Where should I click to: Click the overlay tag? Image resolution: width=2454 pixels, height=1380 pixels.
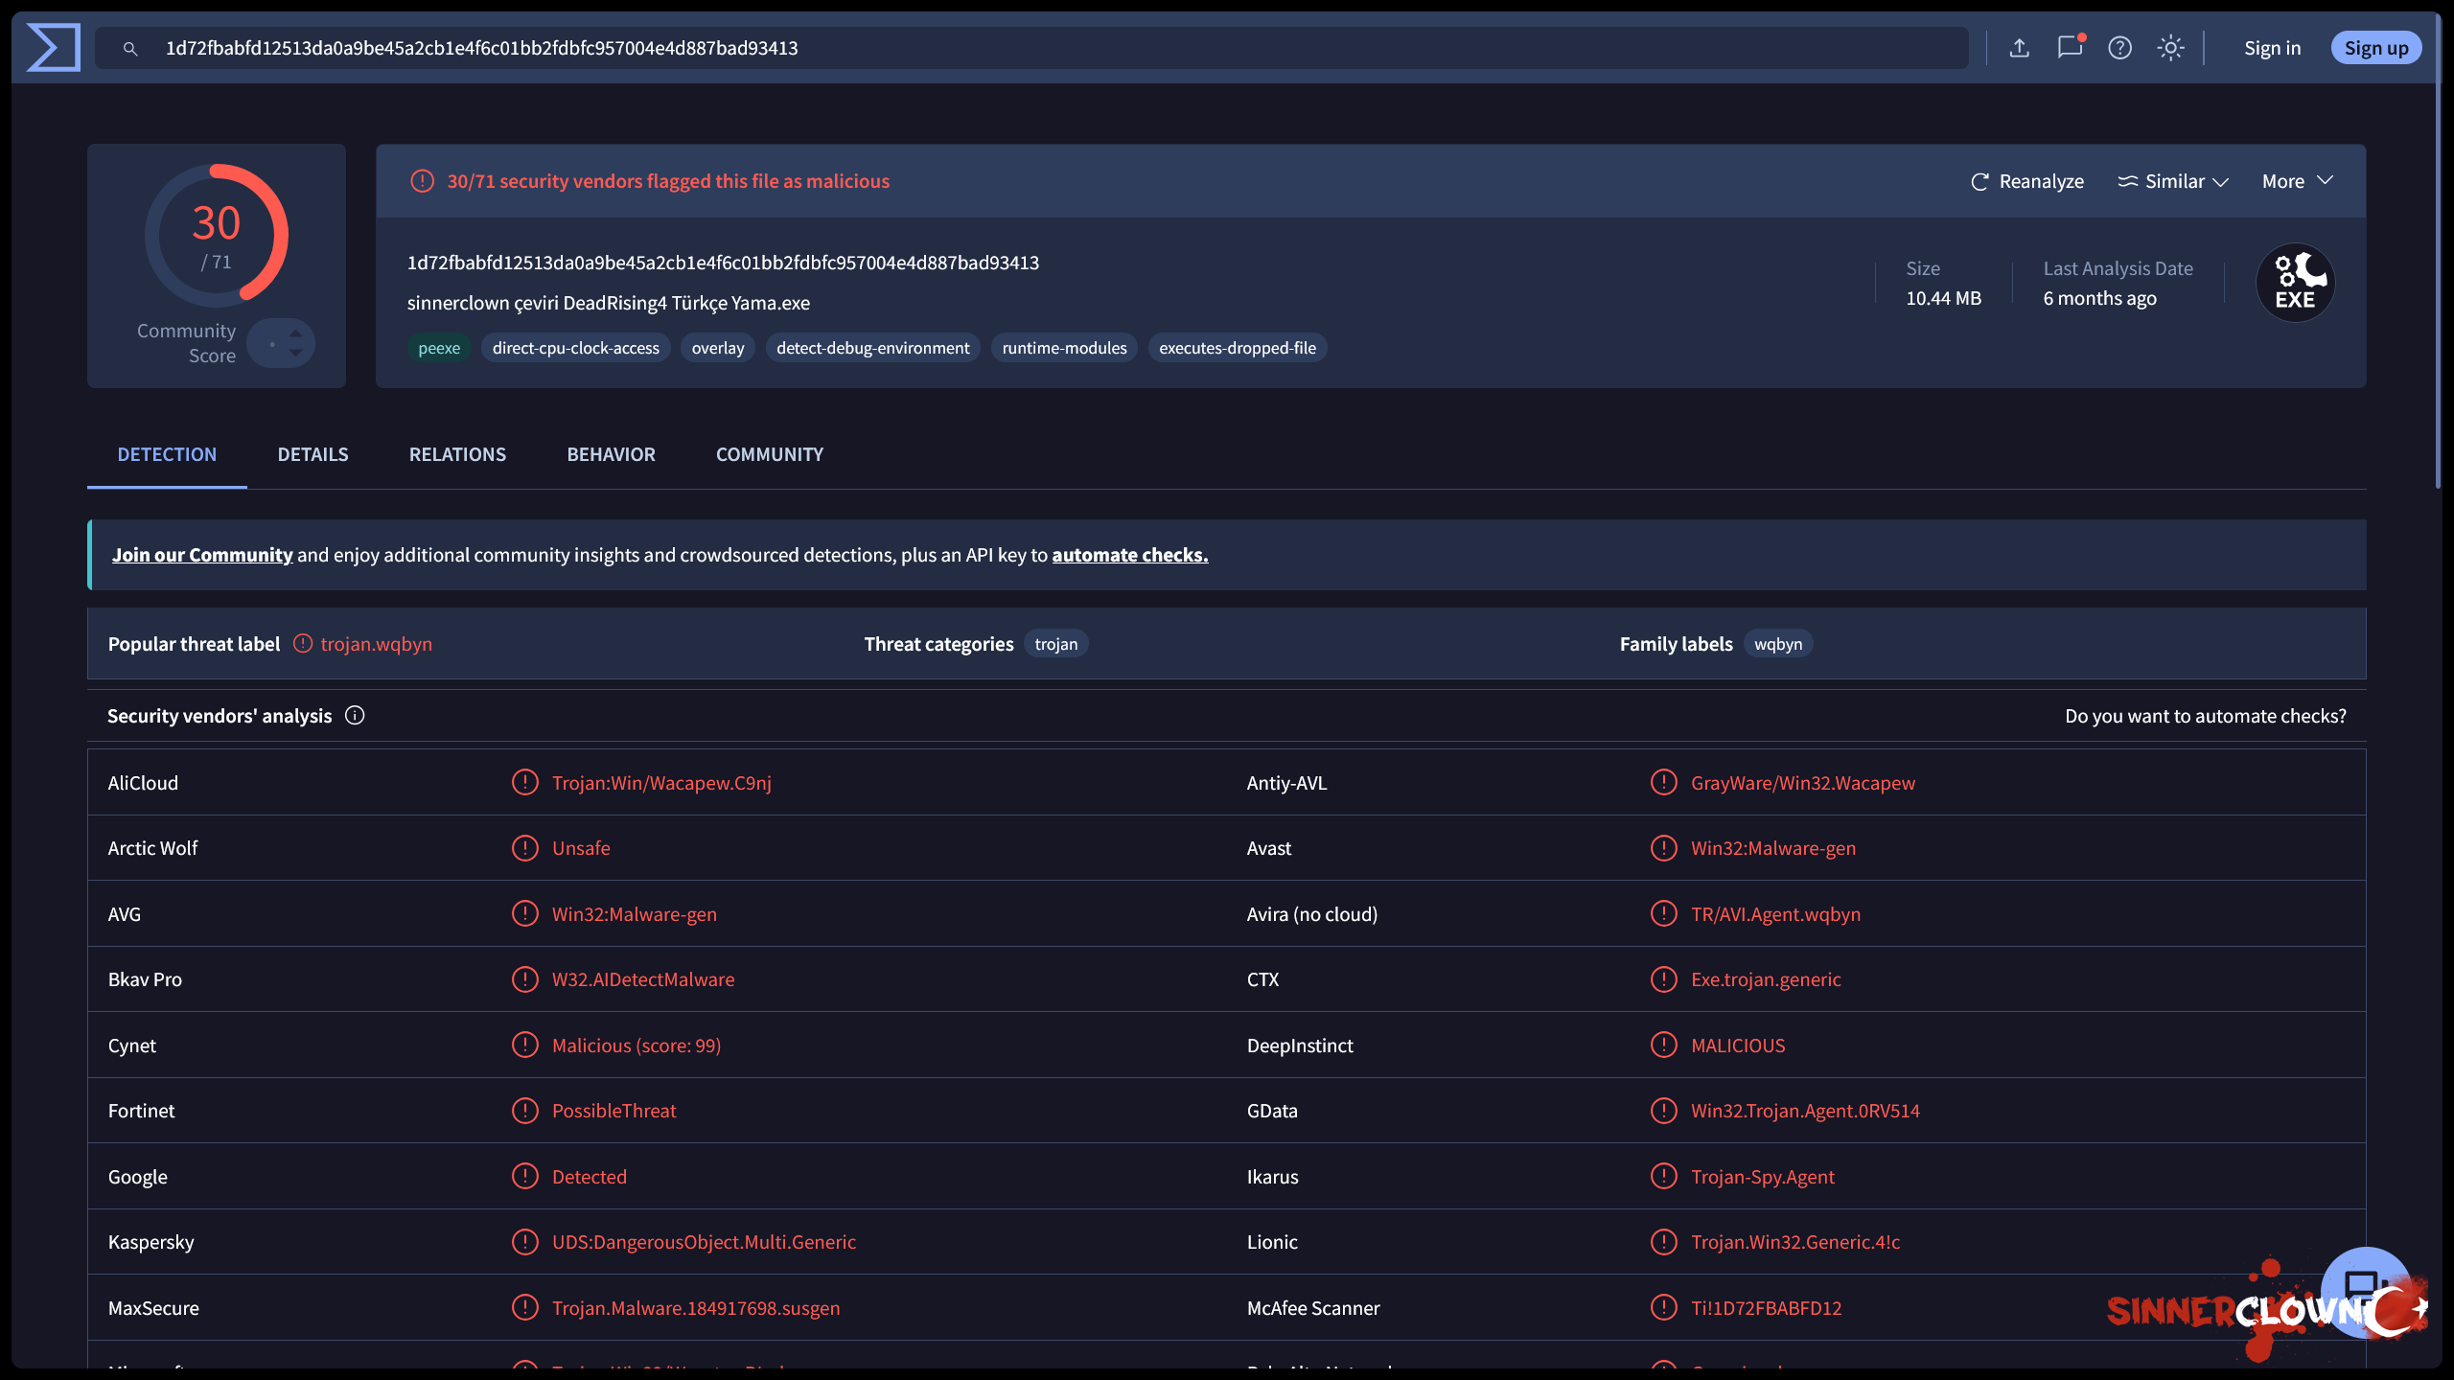tap(718, 348)
